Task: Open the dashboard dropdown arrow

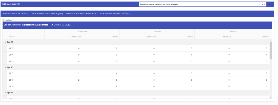Action: point(265,4)
